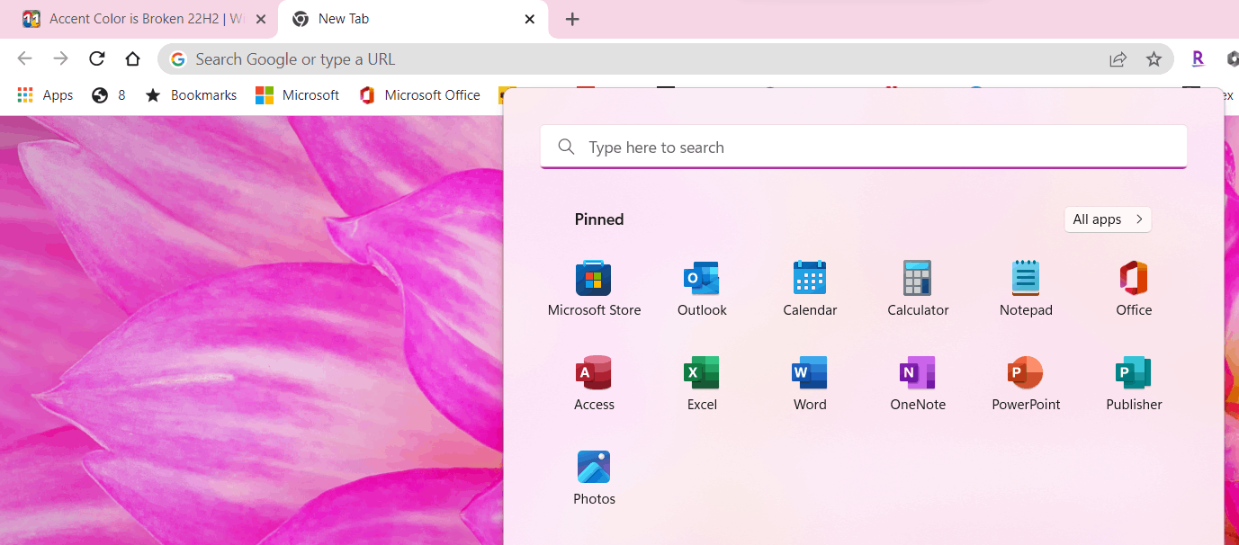Launch PowerPoint from the Start menu
The image size is (1239, 545).
tap(1026, 382)
